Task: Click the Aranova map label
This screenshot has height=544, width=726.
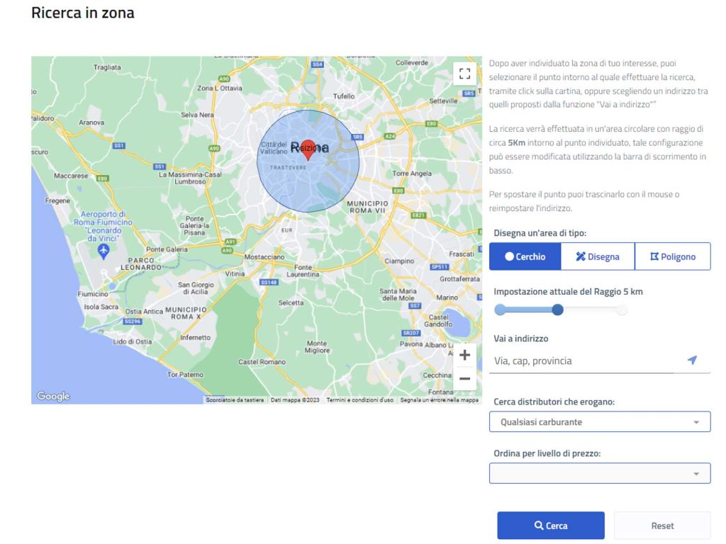Action: click(x=91, y=123)
